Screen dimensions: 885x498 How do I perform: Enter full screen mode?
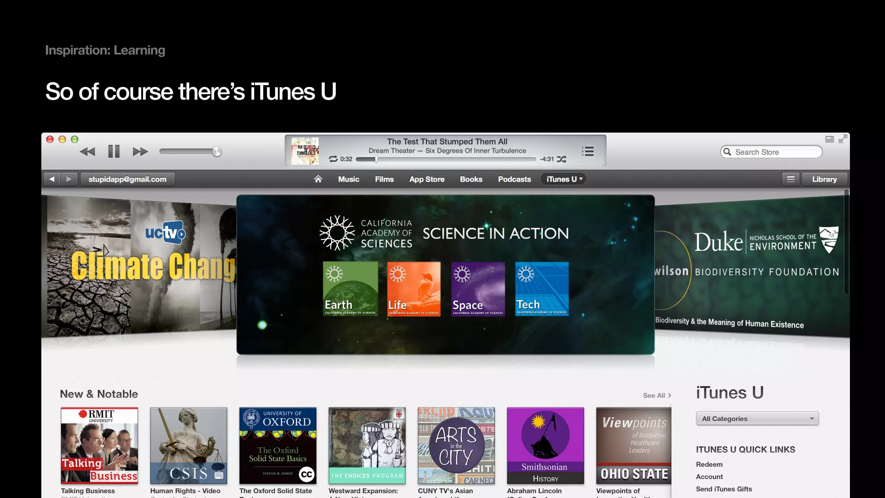pyautogui.click(x=843, y=139)
